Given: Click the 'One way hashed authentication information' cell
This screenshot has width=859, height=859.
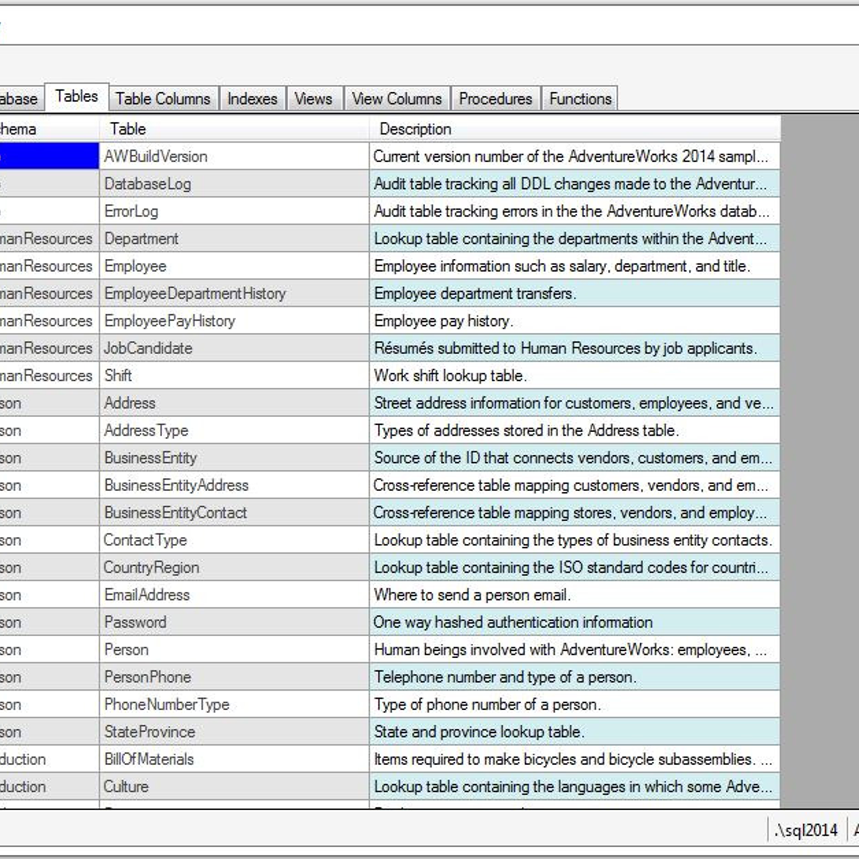Looking at the screenshot, I should [574, 622].
